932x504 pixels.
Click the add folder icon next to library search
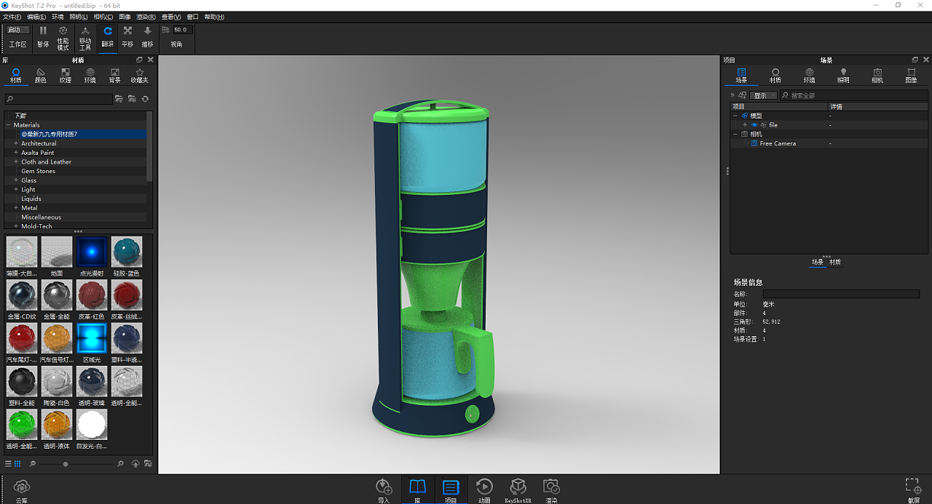(119, 99)
